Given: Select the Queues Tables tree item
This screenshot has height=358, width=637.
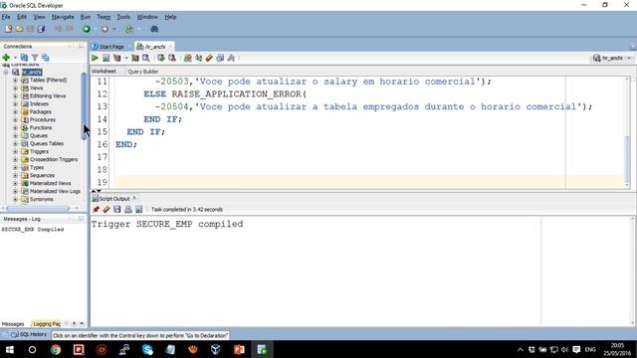Looking at the screenshot, I should tap(47, 143).
